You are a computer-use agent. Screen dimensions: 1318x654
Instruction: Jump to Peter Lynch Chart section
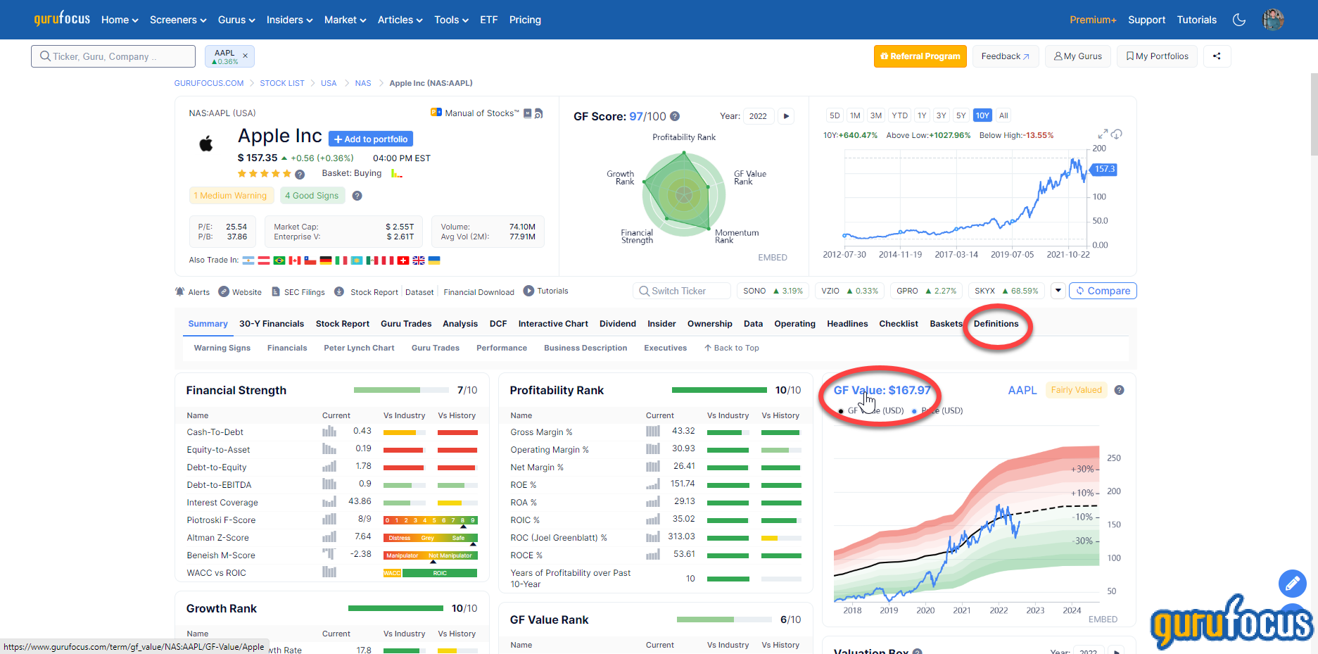pyautogui.click(x=359, y=348)
